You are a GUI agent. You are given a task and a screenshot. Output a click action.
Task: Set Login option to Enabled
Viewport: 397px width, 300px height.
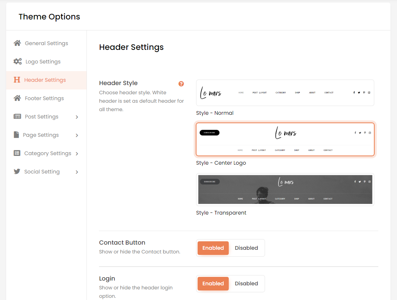pyautogui.click(x=213, y=283)
